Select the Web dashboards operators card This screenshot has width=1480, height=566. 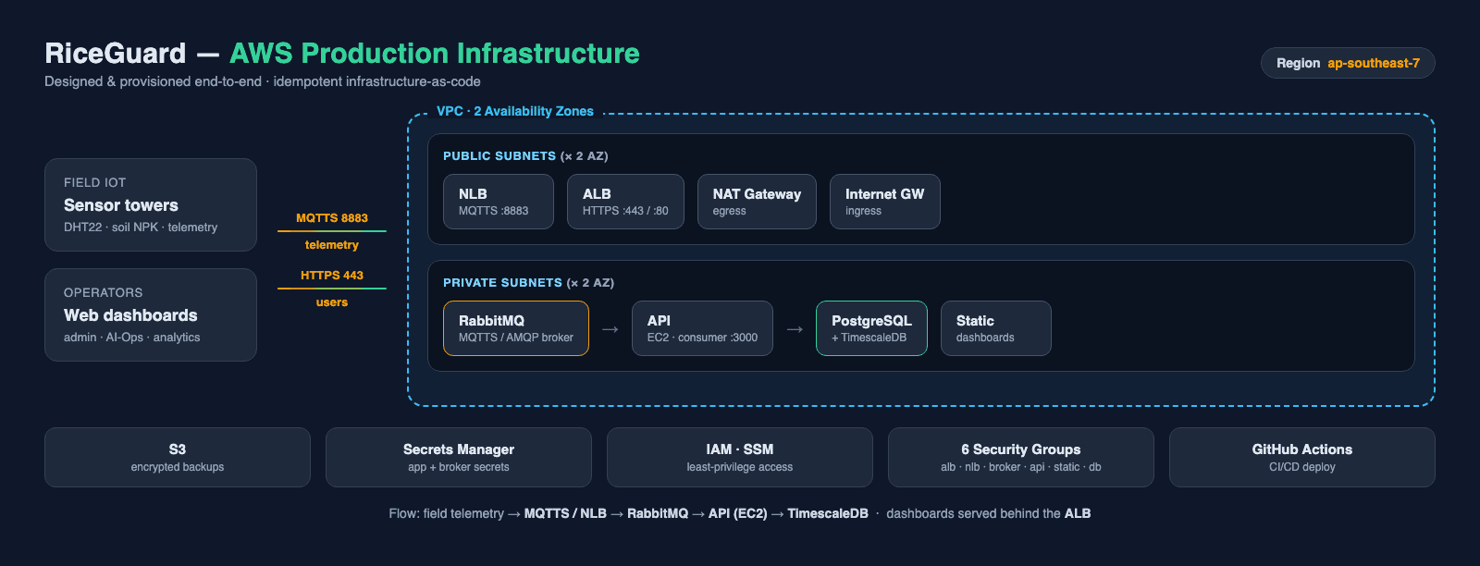[151, 314]
